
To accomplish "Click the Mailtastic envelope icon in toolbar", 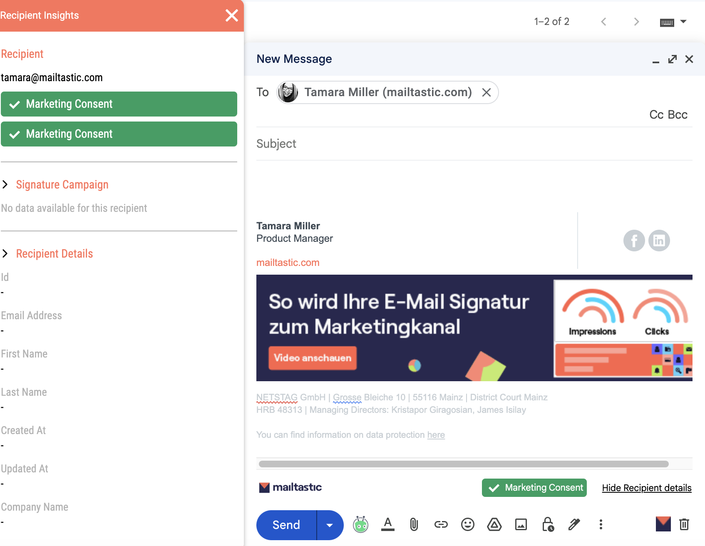I will [x=663, y=524].
